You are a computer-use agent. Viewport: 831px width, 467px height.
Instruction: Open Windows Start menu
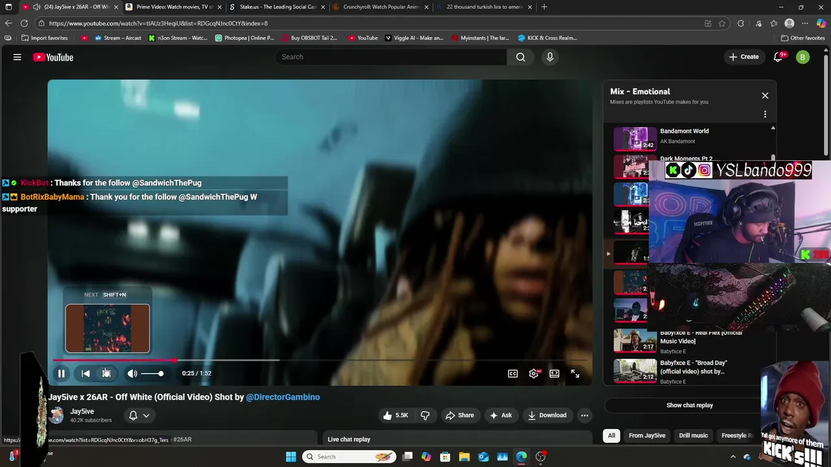tap(291, 457)
